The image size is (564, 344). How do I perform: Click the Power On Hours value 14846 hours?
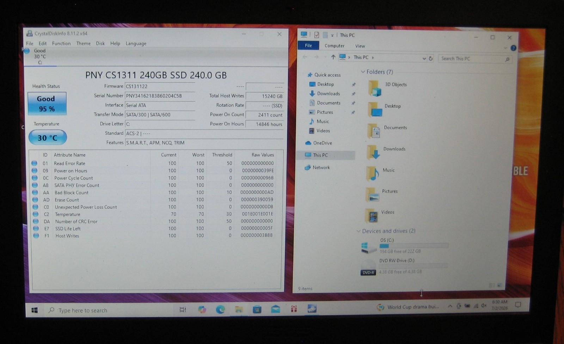point(265,124)
